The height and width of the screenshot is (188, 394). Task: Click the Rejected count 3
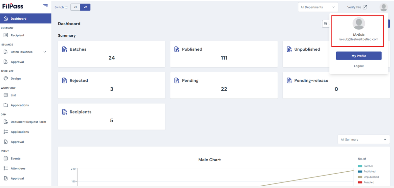click(x=112, y=89)
